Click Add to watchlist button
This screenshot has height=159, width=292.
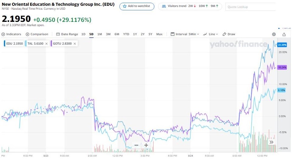(x=137, y=6)
